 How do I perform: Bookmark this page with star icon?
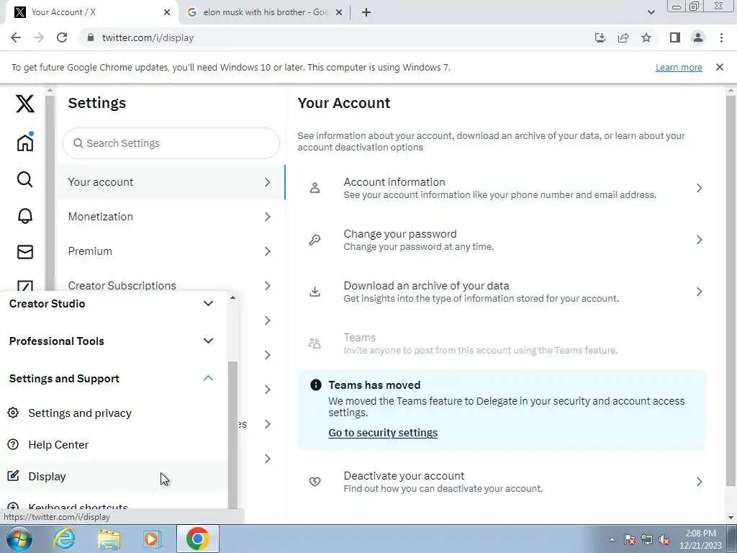(646, 37)
